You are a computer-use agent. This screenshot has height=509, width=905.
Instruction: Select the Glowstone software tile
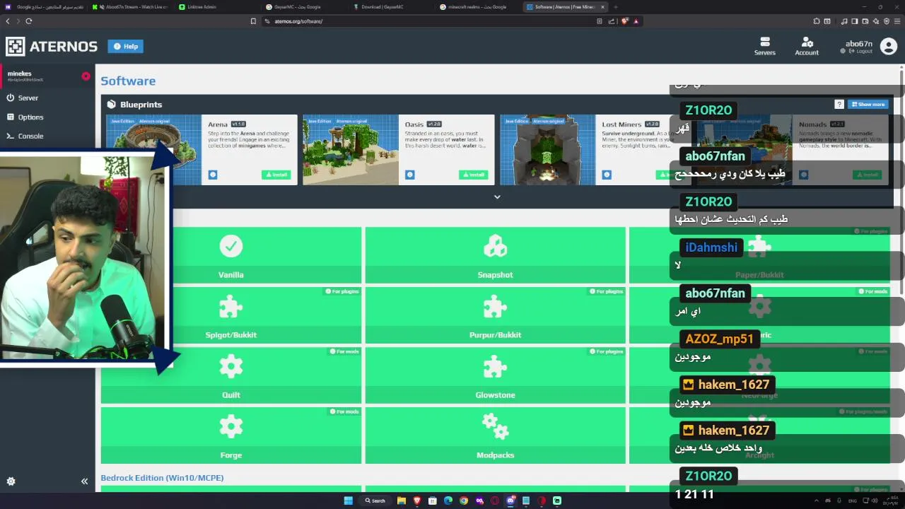click(495, 375)
